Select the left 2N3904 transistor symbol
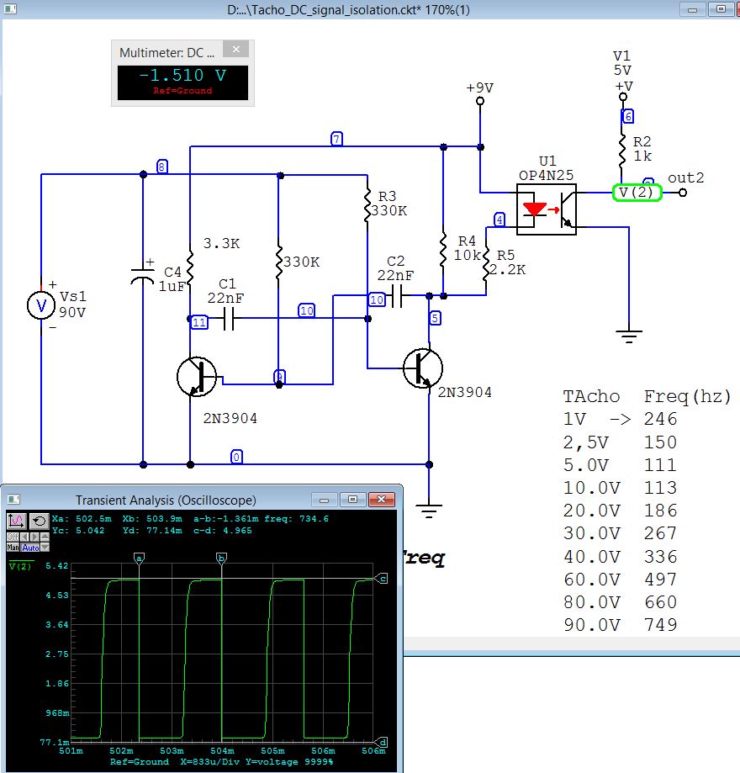The height and width of the screenshot is (773, 740). (197, 377)
